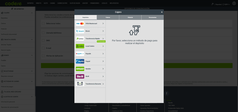Click the VISA/Mastercard card logo
The image size is (238, 112).
tap(80, 24)
